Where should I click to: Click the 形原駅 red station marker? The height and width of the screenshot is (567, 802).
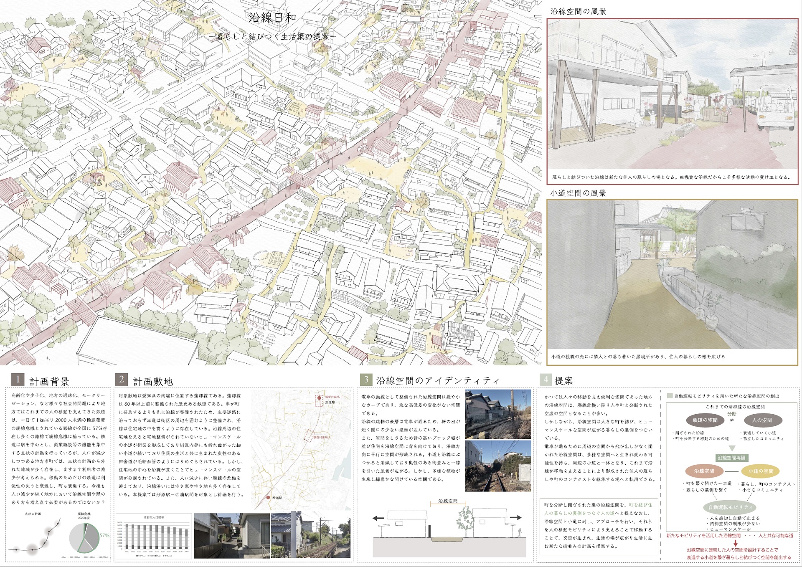pyautogui.click(x=319, y=398)
